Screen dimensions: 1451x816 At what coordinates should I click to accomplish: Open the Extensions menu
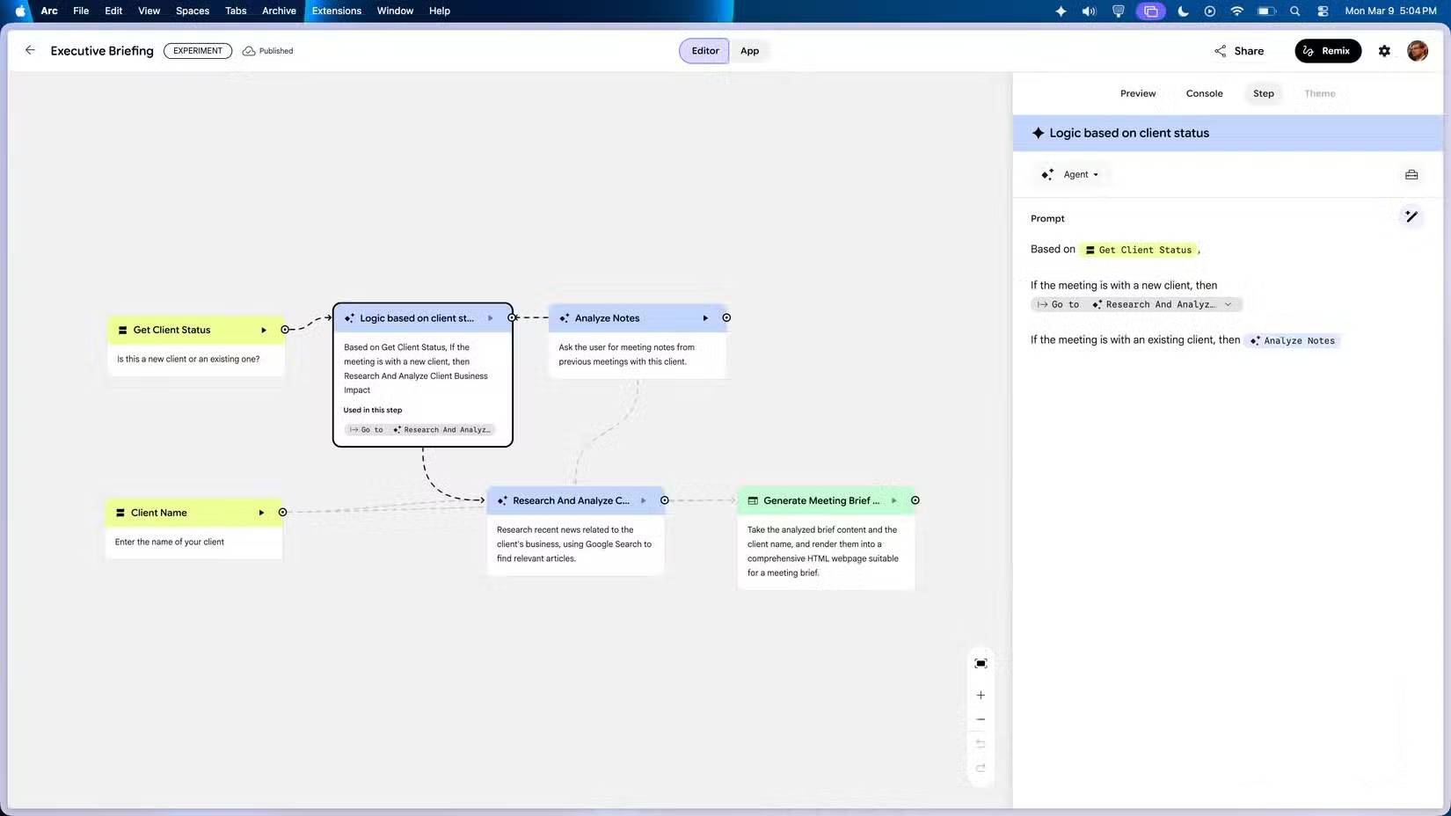click(336, 11)
